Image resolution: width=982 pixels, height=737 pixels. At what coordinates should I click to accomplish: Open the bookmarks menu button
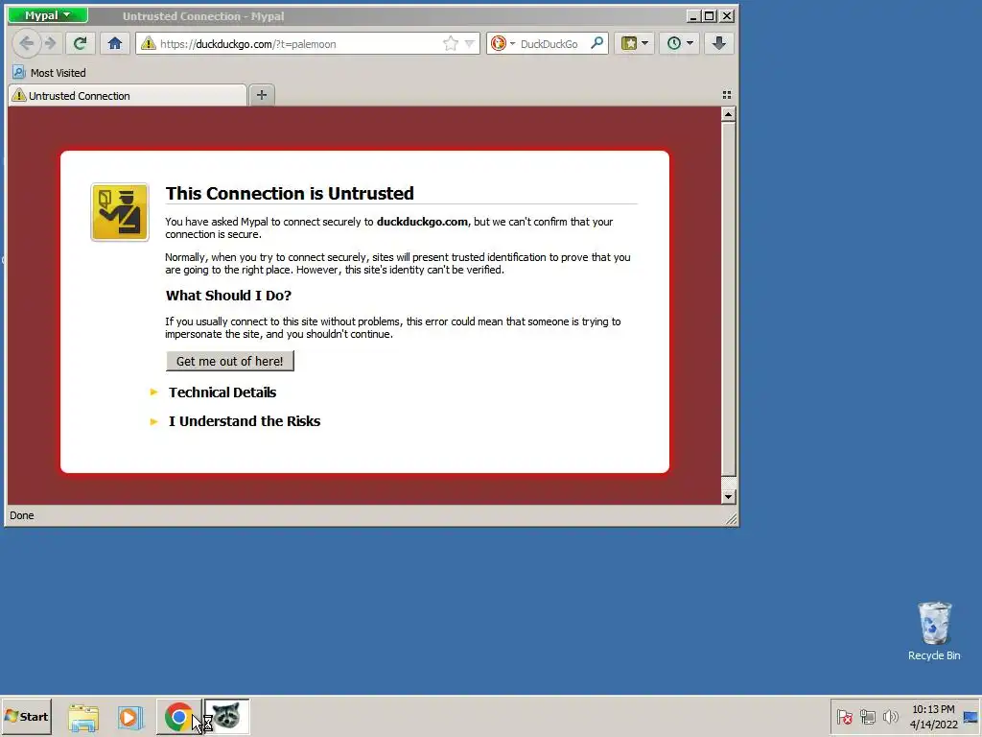pos(629,43)
